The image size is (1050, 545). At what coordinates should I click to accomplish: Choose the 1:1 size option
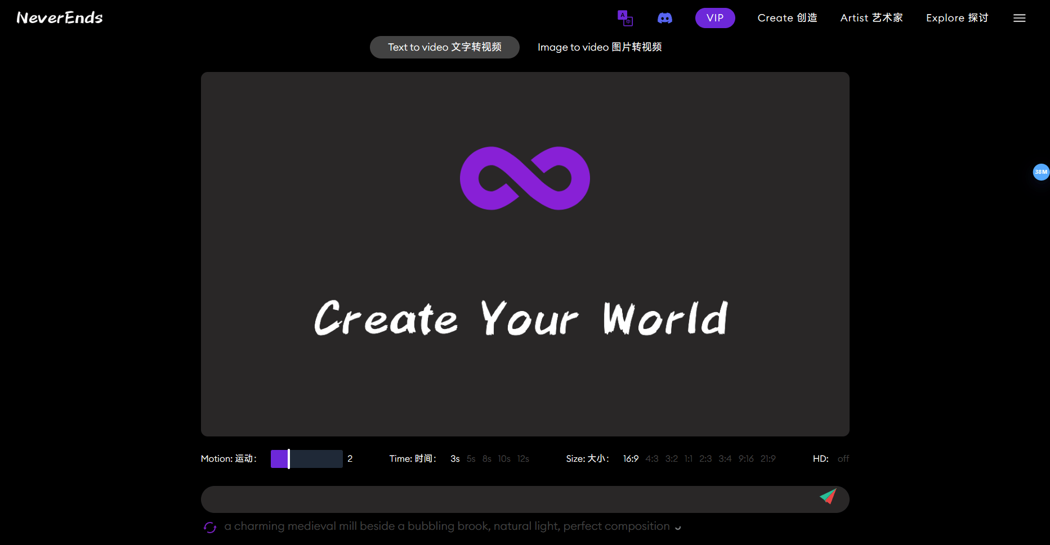(x=688, y=459)
